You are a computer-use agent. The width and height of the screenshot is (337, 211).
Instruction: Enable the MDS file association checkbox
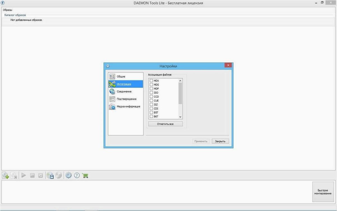tap(151, 84)
